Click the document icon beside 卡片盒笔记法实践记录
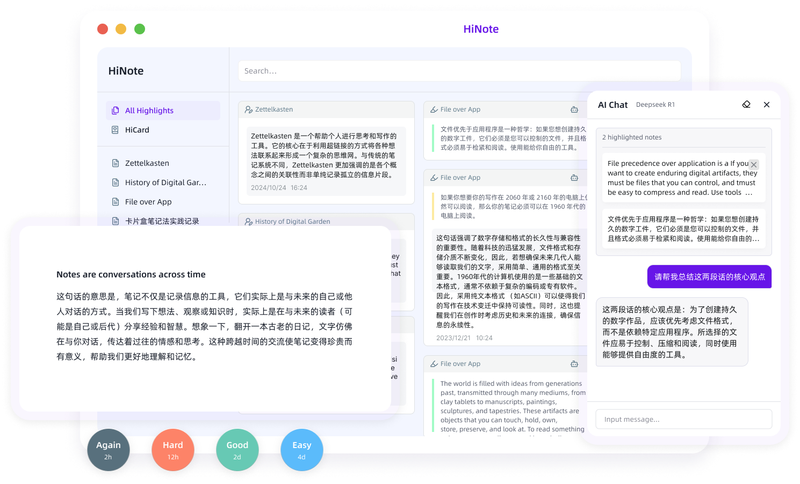800x484 pixels. (x=114, y=221)
